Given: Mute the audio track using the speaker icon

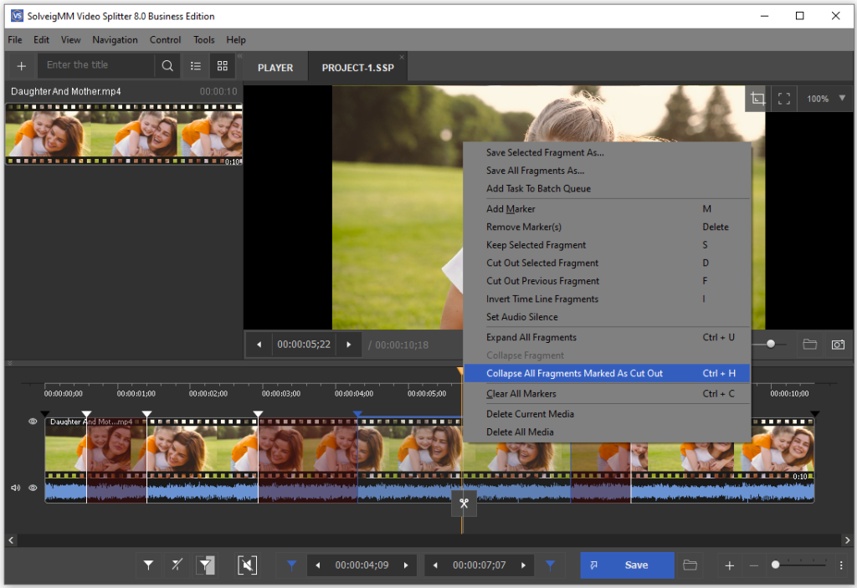Looking at the screenshot, I should (x=14, y=488).
